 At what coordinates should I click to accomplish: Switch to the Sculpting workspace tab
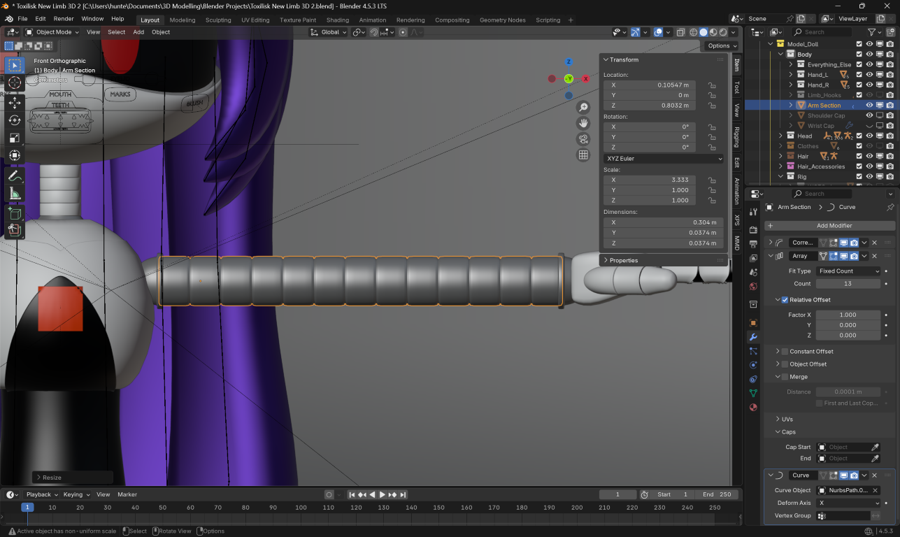click(218, 20)
